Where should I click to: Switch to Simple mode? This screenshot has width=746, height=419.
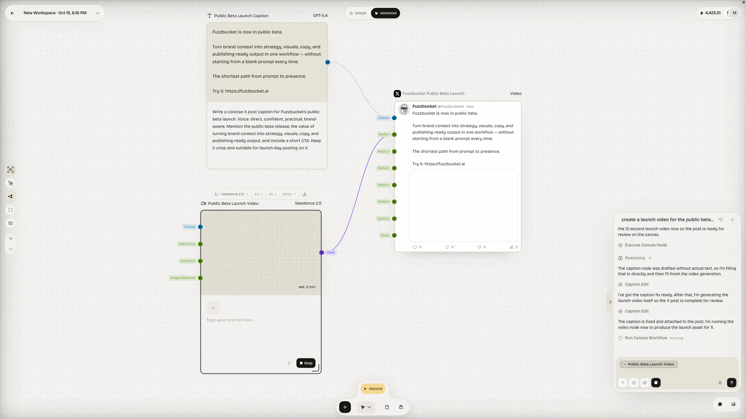pos(358,13)
